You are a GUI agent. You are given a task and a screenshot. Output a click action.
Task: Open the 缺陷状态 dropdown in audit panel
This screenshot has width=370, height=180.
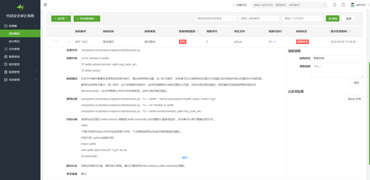tap(337, 58)
